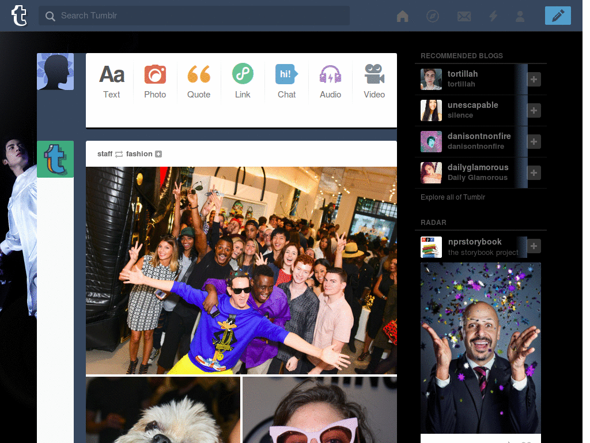Screen dimensions: 590x443
Task: Click dailyglamorous avatar thumbnail
Action: [431, 173]
